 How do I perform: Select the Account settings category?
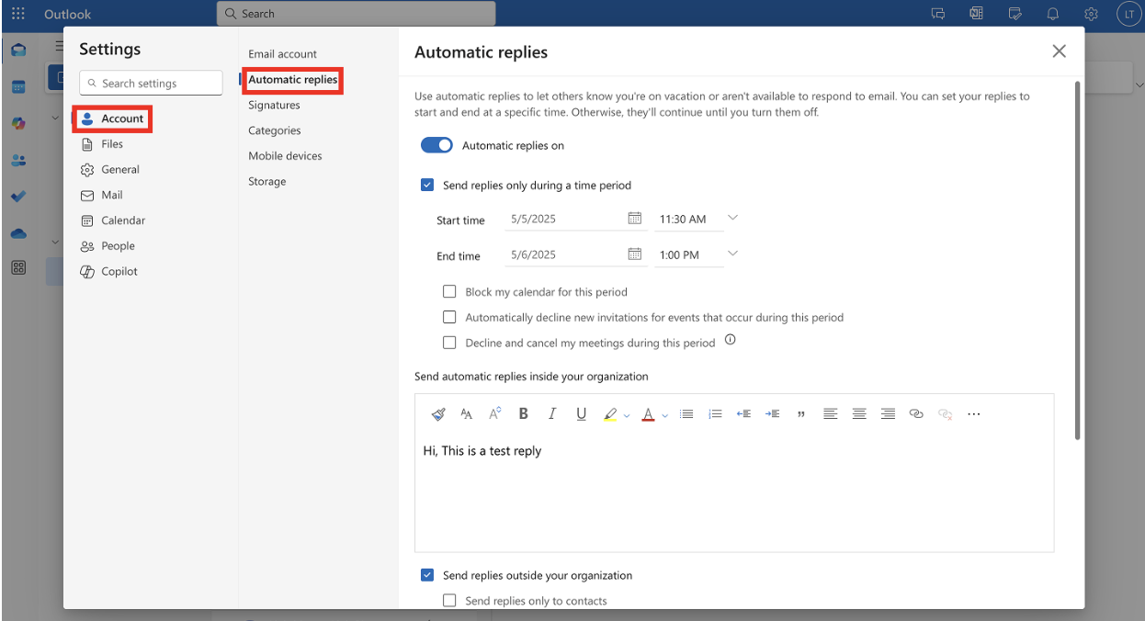point(113,119)
